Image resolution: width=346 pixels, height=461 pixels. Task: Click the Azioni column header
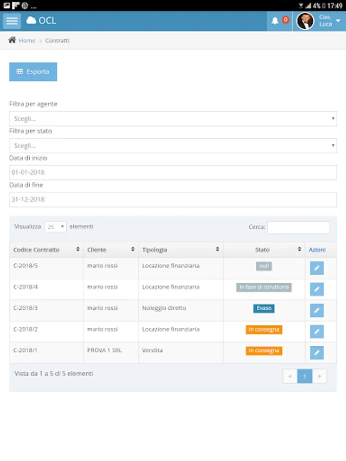pyautogui.click(x=317, y=250)
